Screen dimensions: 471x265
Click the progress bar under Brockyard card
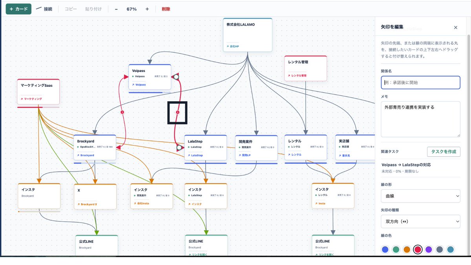pyautogui.click(x=95, y=163)
